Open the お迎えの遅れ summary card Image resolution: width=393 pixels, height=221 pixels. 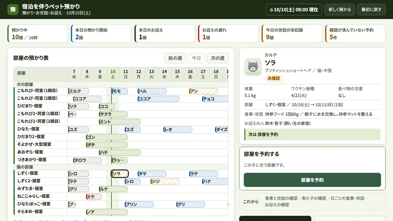pos(228,34)
